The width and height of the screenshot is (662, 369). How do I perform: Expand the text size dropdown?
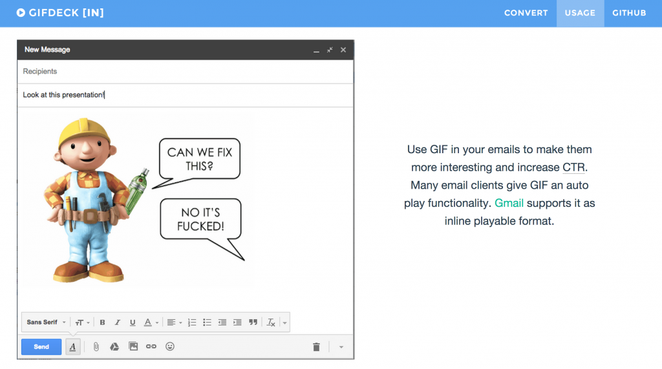[x=82, y=322]
